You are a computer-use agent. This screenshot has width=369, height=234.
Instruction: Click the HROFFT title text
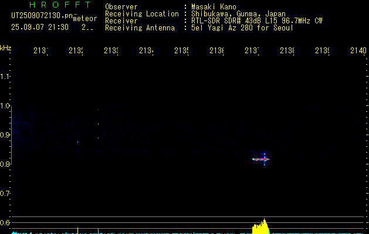pos(60,5)
